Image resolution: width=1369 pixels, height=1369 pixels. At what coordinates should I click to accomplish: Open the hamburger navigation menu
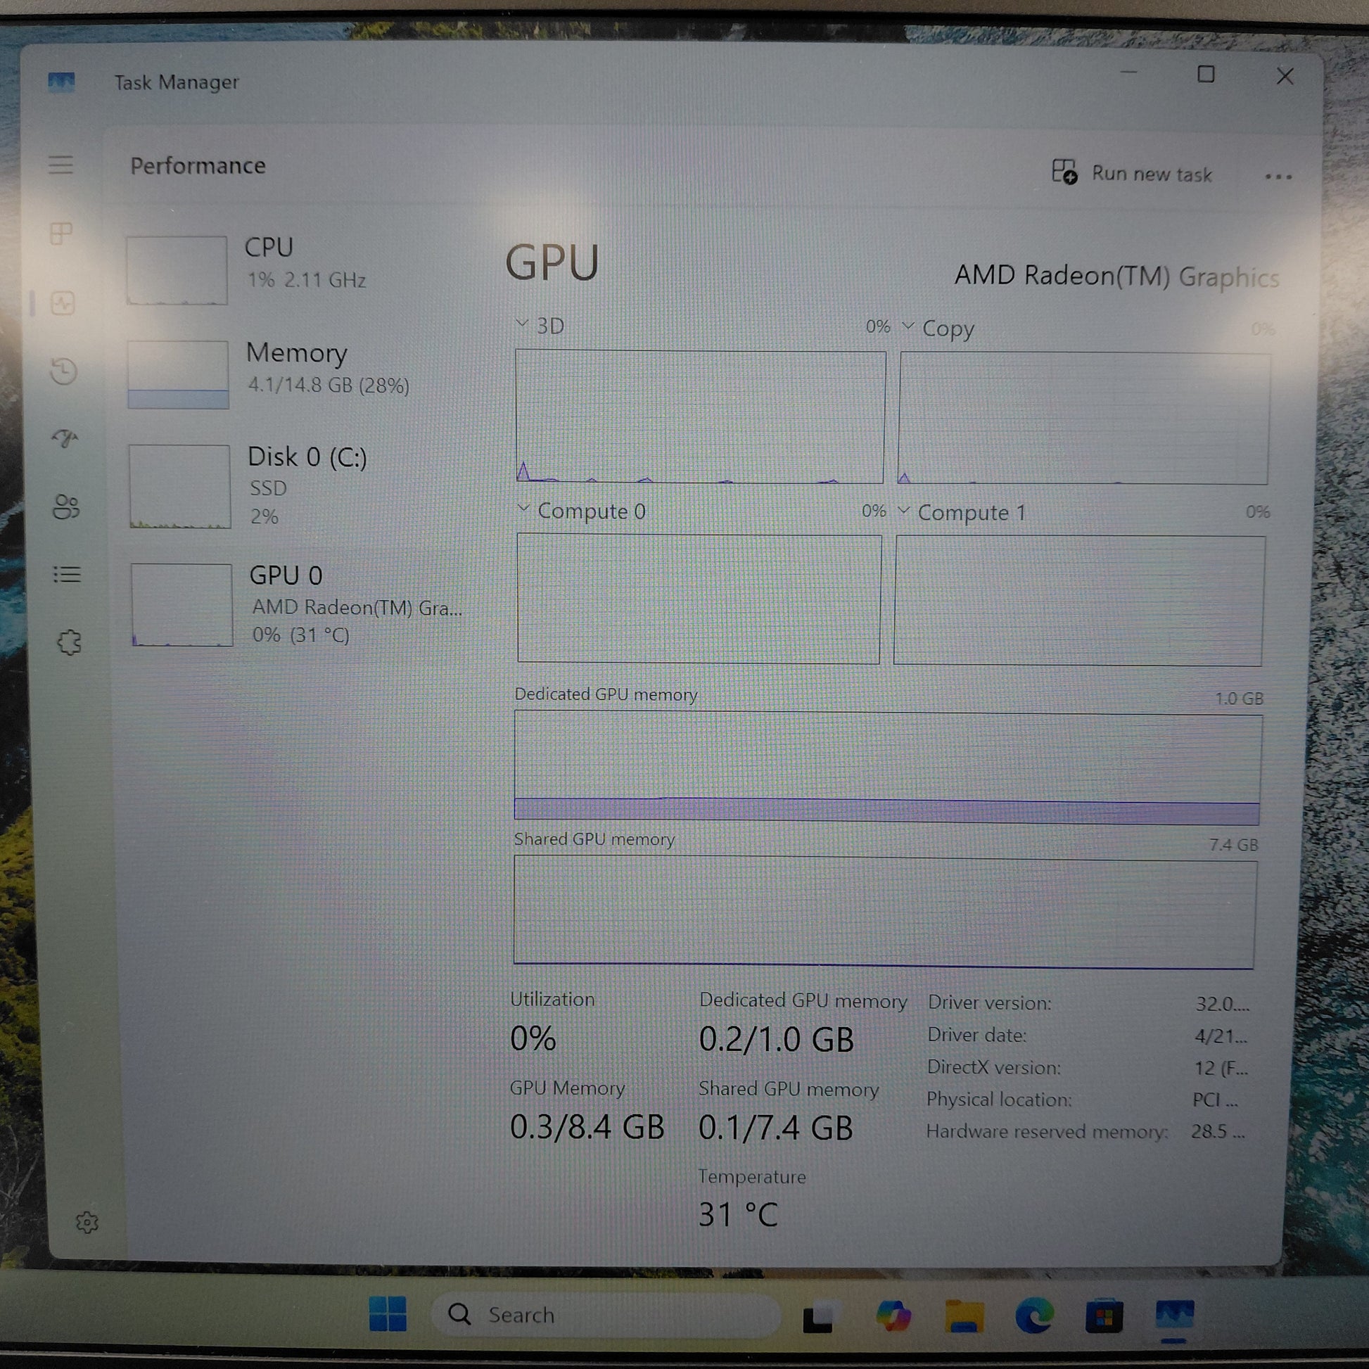(61, 165)
